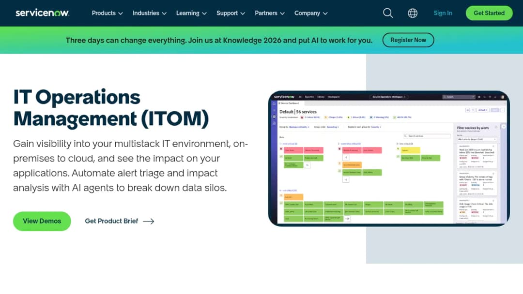This screenshot has height=294, width=523.
Task: Click the globe language selector icon
Action: 413,13
